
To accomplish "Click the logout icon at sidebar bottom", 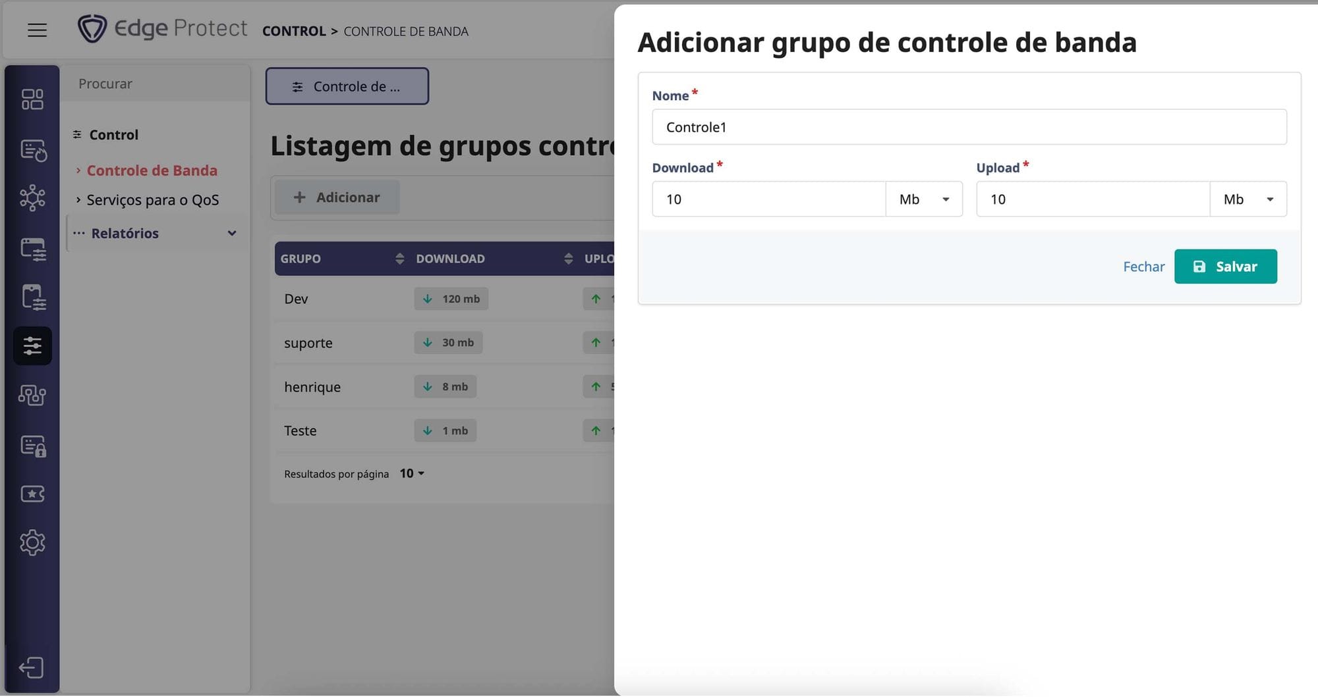I will point(31,667).
